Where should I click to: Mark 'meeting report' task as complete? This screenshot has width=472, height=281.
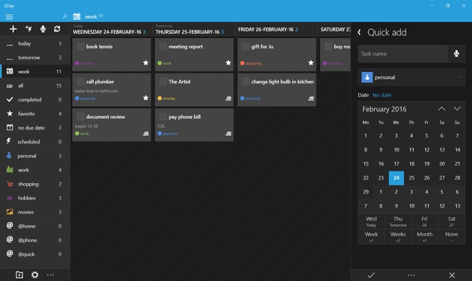pyautogui.click(x=162, y=46)
